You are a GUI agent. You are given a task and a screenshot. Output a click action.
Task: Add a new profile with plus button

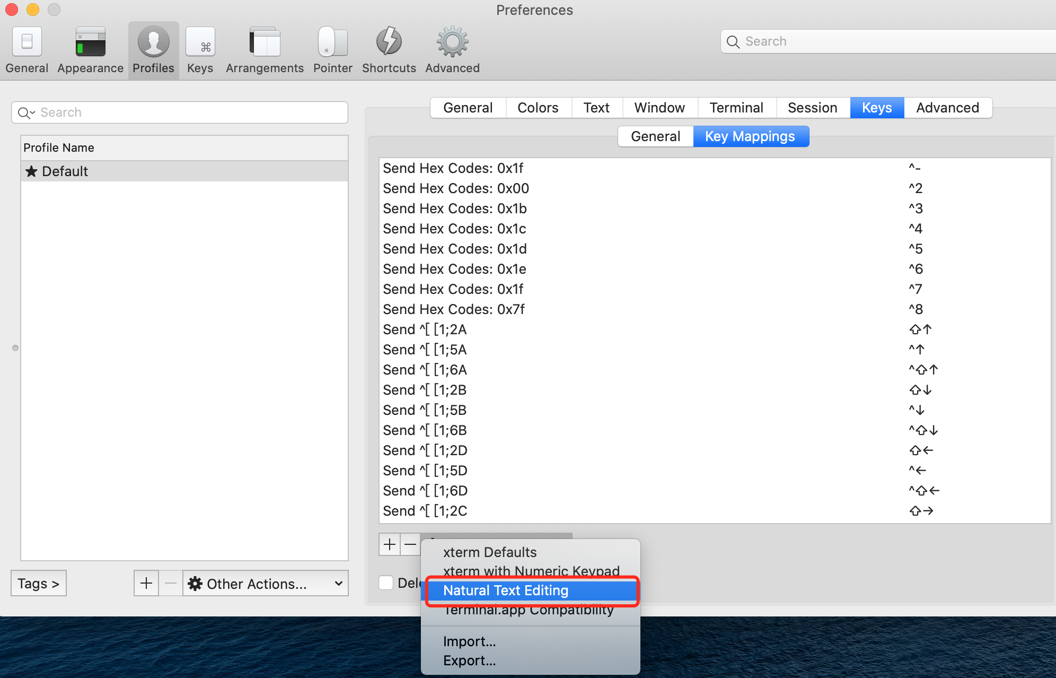pos(146,584)
